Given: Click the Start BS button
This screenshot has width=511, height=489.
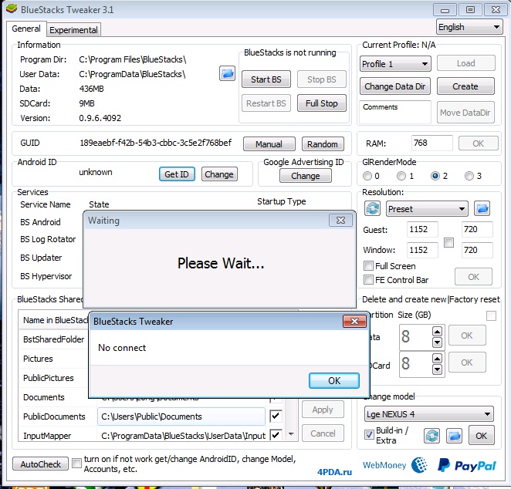Looking at the screenshot, I should (x=266, y=79).
